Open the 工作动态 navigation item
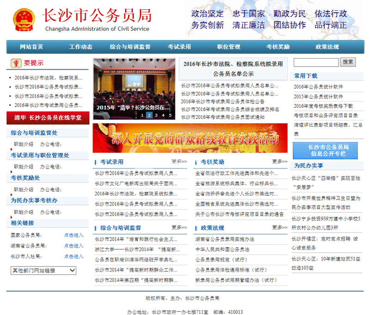 coord(80,47)
